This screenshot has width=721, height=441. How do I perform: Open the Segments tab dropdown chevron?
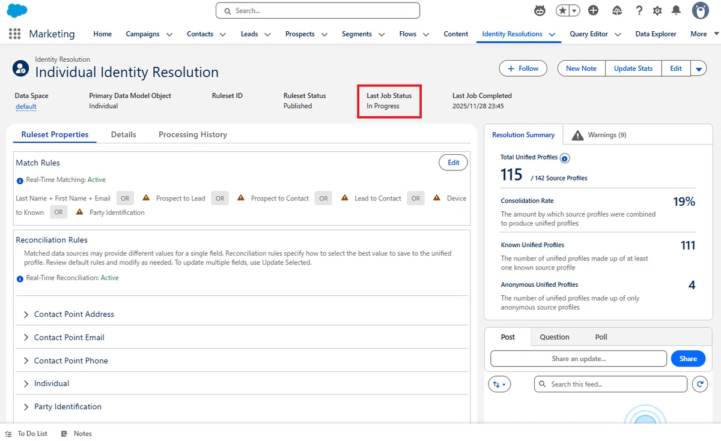tap(382, 34)
